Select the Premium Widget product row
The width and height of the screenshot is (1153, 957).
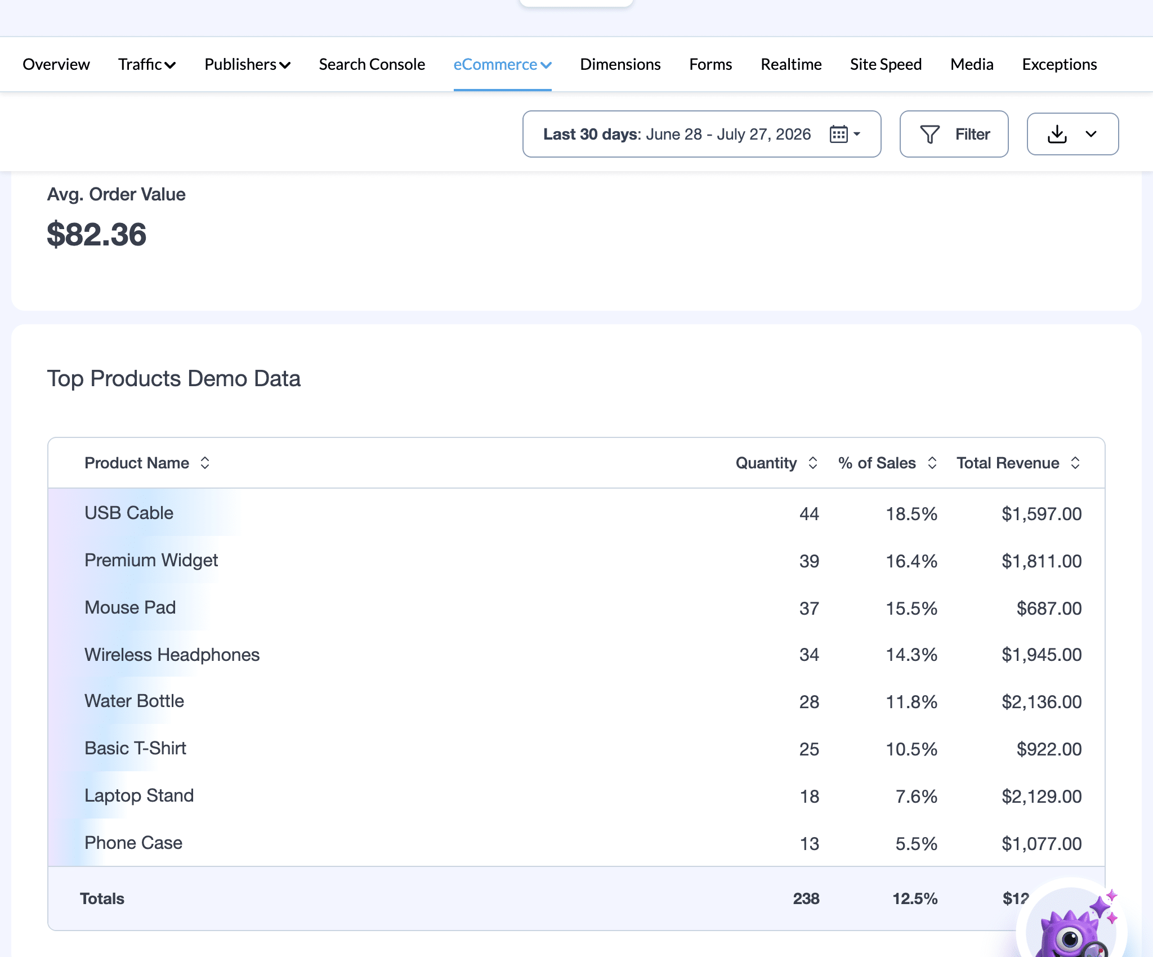[576, 560]
